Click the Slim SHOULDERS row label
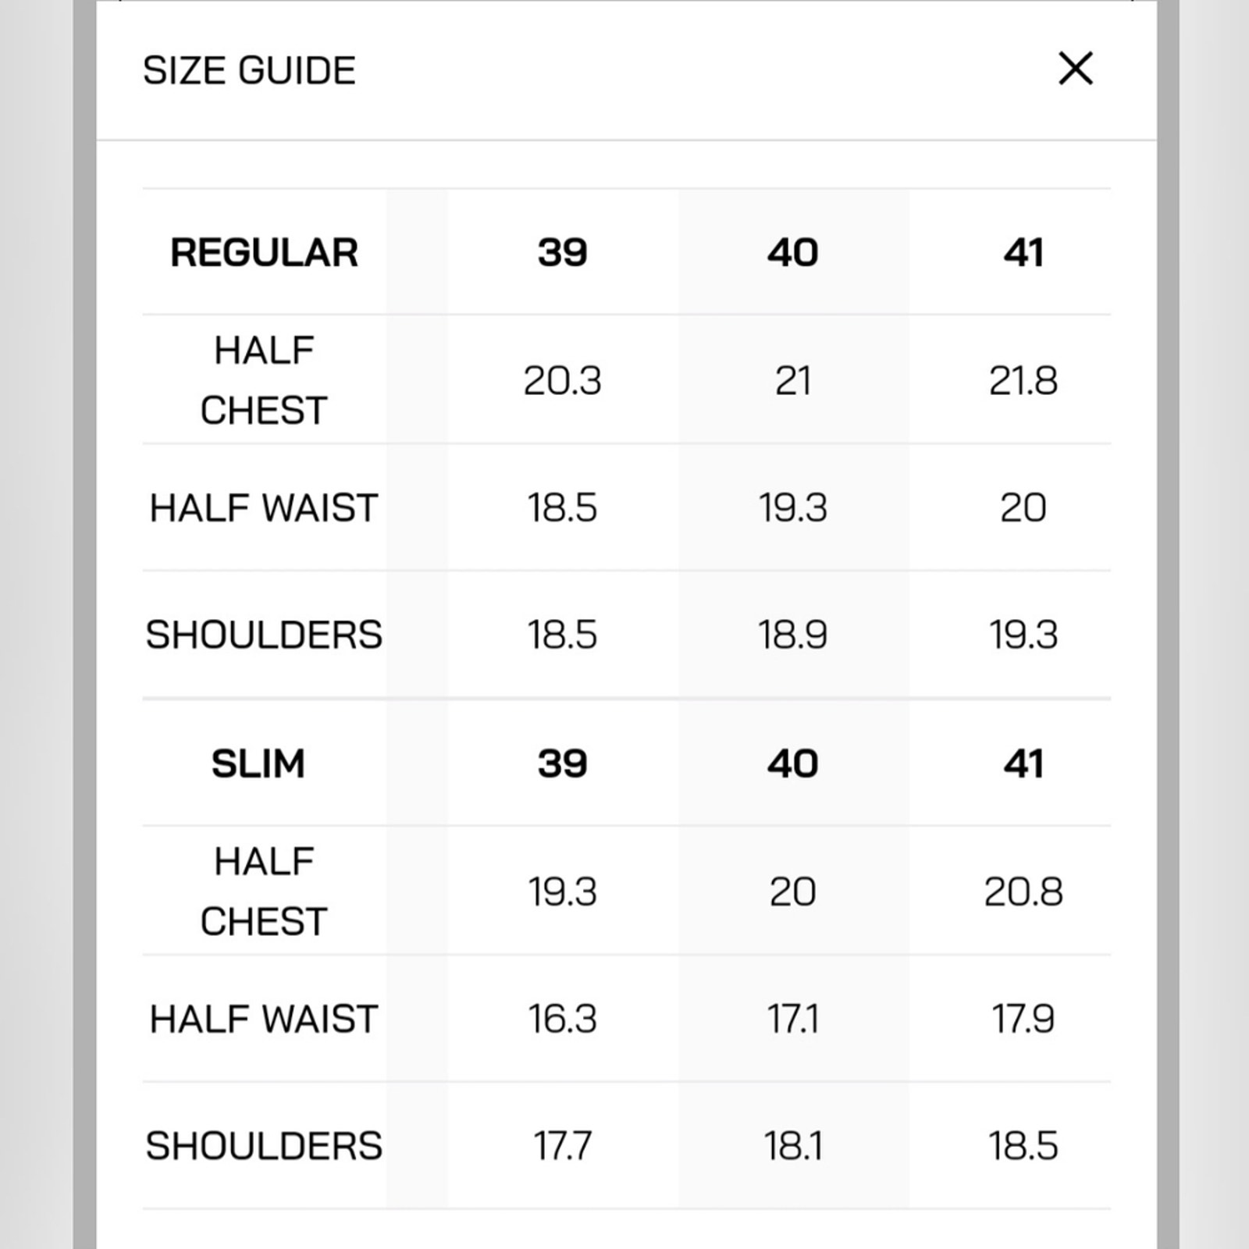Screen dimensions: 1249x1249 (264, 1147)
